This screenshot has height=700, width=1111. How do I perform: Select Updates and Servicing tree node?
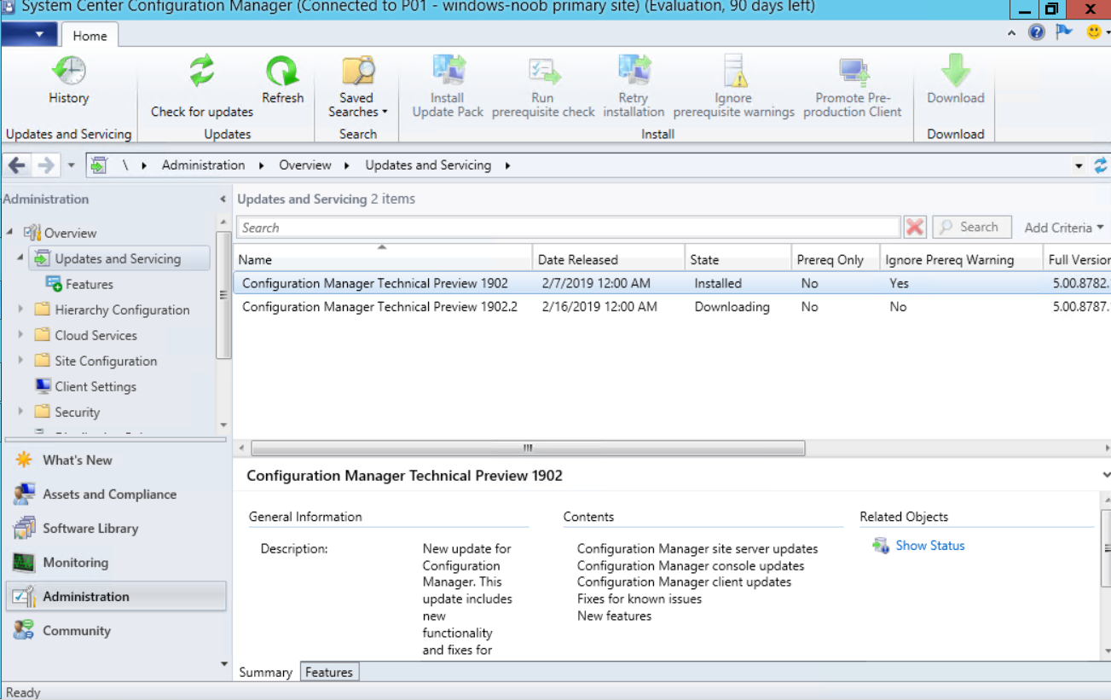pyautogui.click(x=120, y=259)
